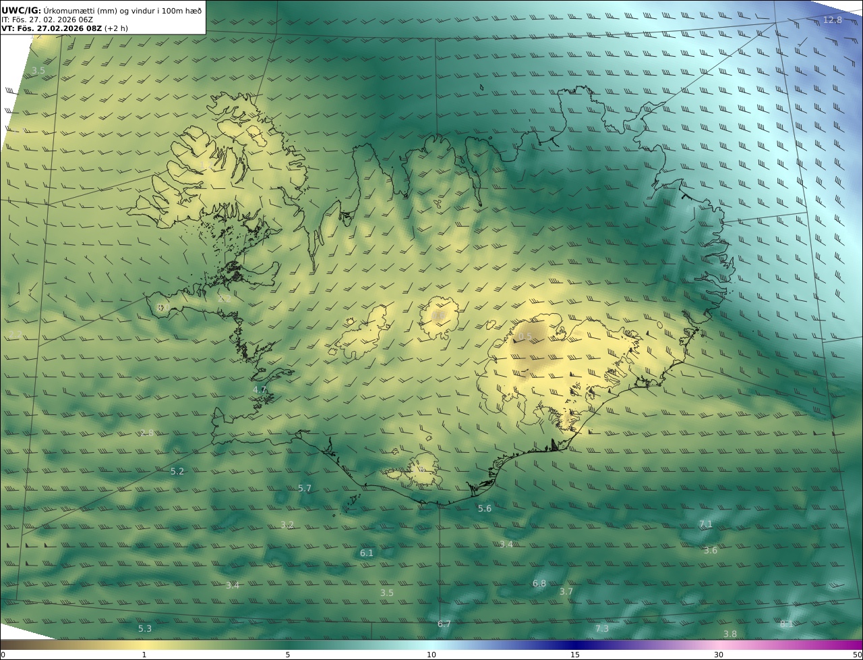Select the initial time line 'IT: Fös. 27. 02. 2026 06Z'
This screenshot has width=863, height=660.
pyautogui.click(x=47, y=20)
